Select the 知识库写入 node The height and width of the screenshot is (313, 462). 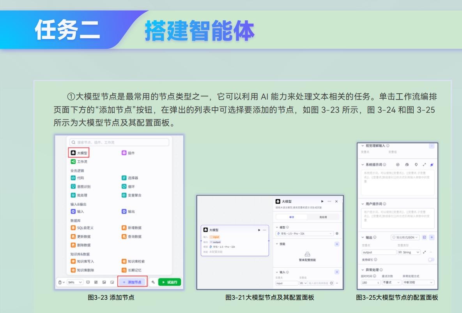click(82, 261)
